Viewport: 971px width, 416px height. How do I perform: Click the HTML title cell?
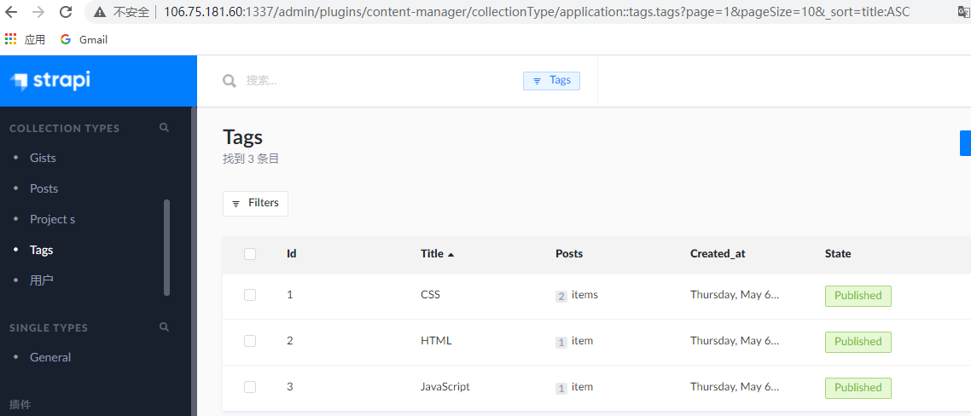[436, 340]
